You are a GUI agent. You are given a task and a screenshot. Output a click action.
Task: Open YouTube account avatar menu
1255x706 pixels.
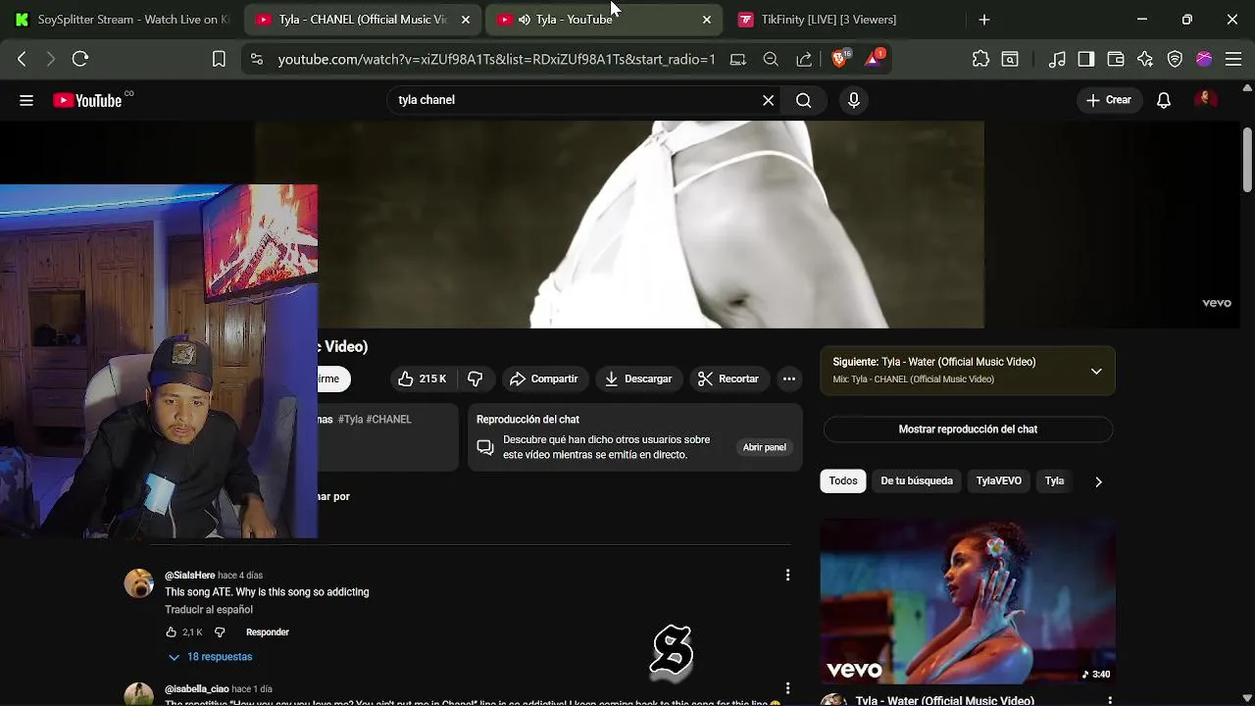click(1206, 100)
